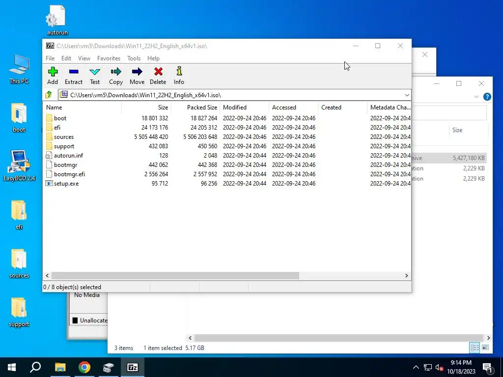
Task: Click the efi folder on the desktop
Action: (x=19, y=215)
